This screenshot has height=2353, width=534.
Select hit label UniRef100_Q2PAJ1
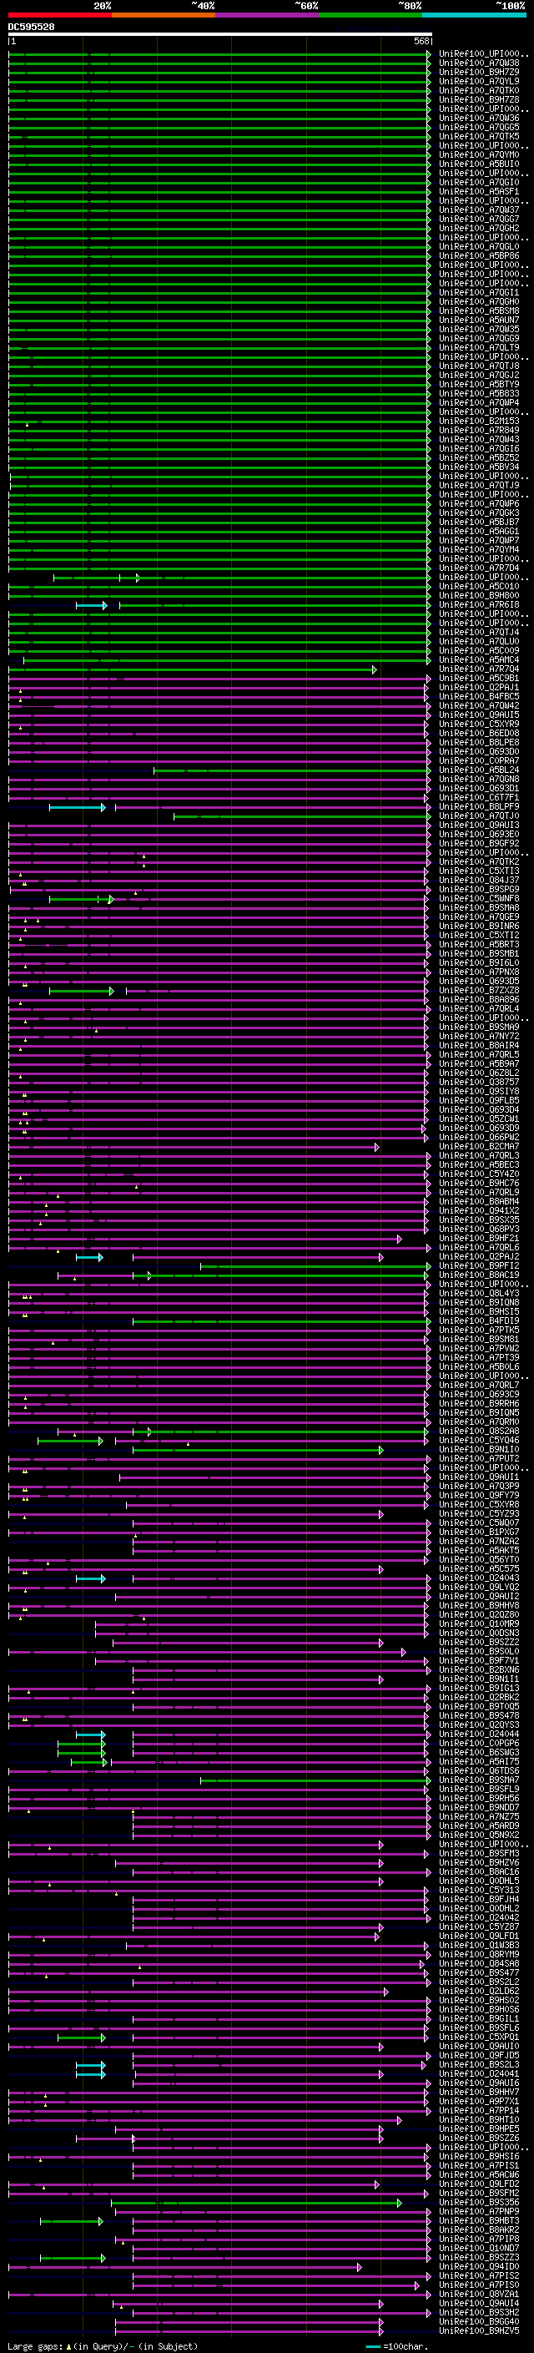coord(479,687)
